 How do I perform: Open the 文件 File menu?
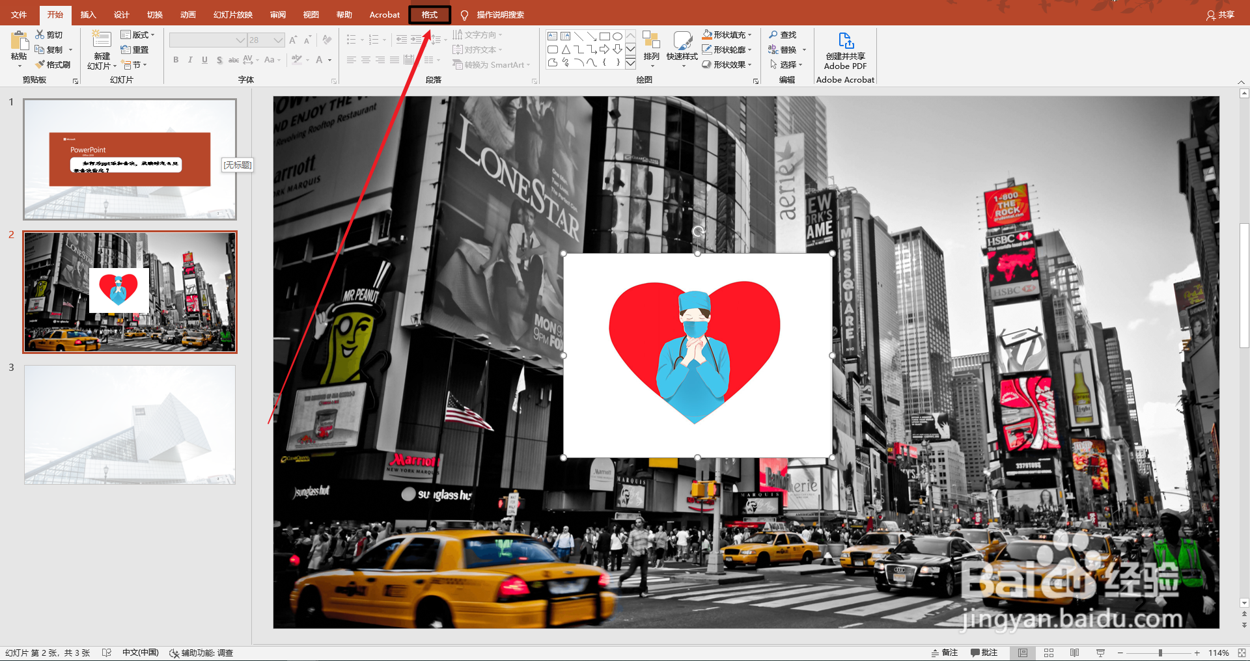[19, 14]
